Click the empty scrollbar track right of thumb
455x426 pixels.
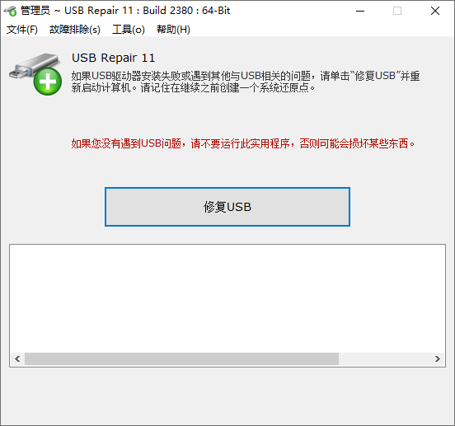[x=384, y=359]
